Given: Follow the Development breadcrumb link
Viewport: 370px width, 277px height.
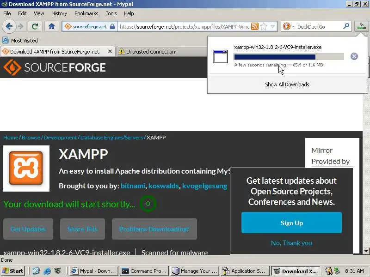Looking at the screenshot, I should (61, 138).
